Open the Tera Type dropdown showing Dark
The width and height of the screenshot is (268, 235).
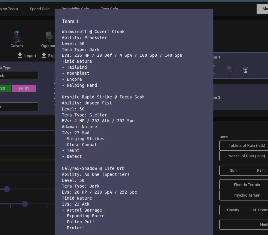coord(19,75)
